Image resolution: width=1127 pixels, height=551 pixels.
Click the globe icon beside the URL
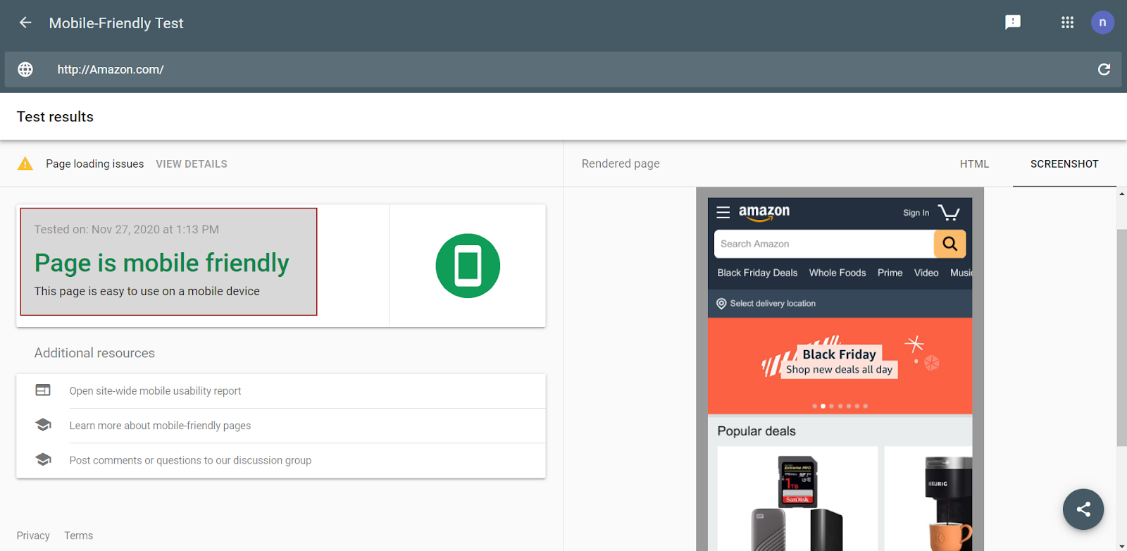(x=25, y=69)
